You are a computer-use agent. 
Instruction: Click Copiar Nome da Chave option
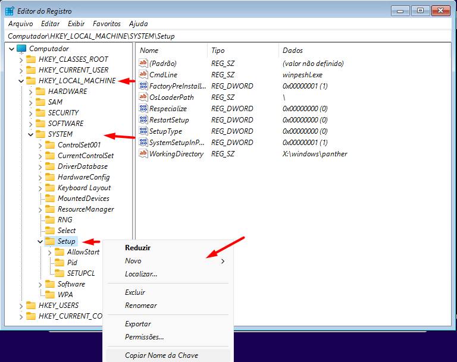coord(161,355)
